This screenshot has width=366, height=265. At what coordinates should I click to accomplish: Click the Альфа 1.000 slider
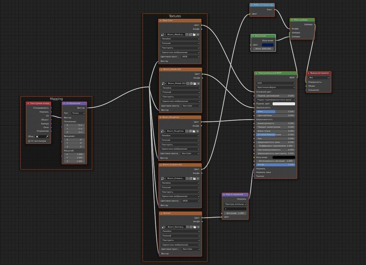[x=276, y=165]
